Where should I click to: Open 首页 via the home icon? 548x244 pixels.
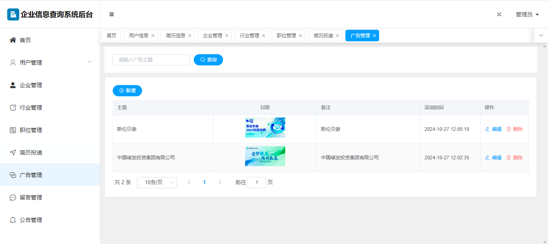coord(13,40)
